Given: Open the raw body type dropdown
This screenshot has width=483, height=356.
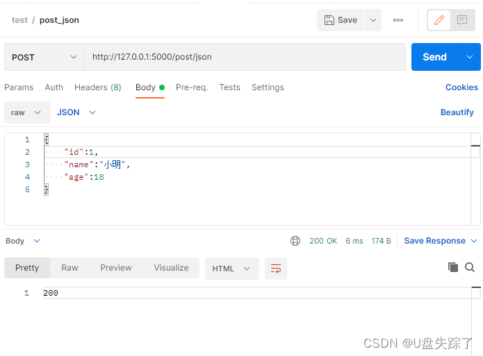Looking at the screenshot, I should 27,112.
